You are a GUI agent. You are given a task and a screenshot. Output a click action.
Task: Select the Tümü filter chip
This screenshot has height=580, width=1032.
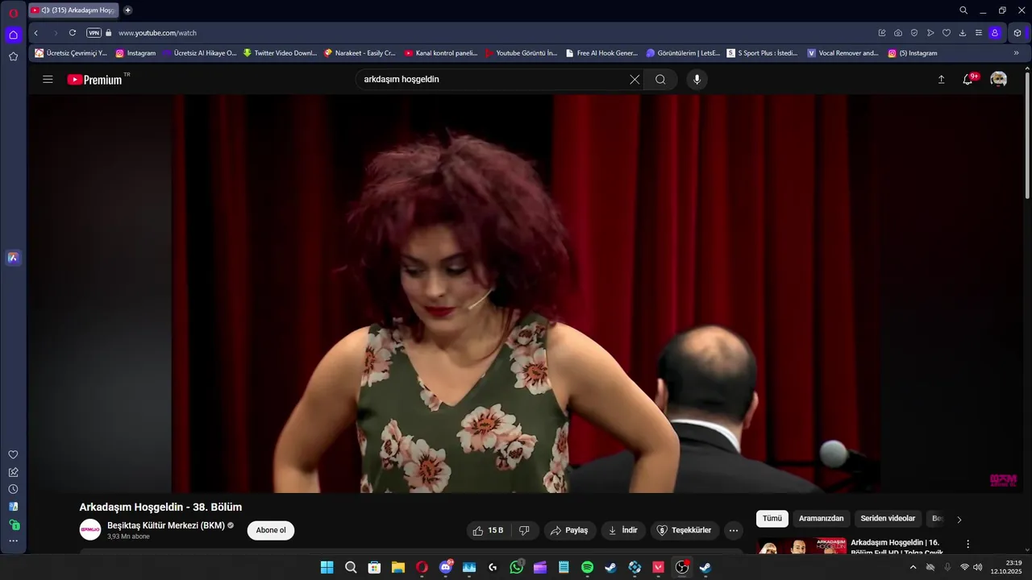772,519
